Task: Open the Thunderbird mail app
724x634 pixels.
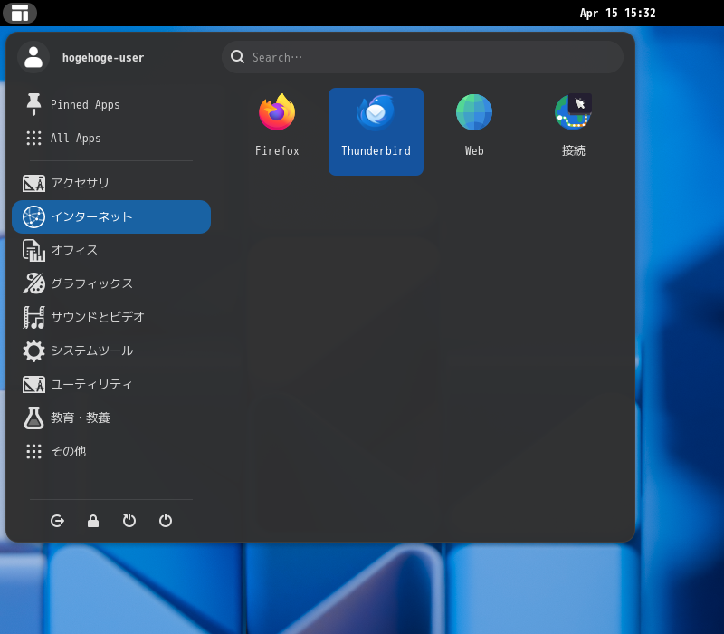Action: [x=376, y=131]
